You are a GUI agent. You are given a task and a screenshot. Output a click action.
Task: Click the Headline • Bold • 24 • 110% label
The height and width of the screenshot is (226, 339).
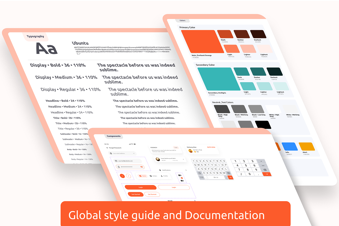(65, 101)
